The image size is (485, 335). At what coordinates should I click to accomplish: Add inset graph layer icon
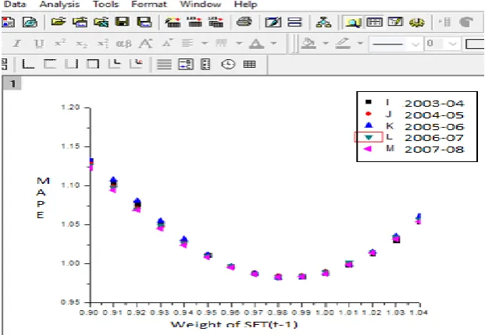point(115,64)
